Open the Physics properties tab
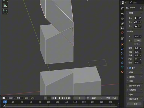Screen dimensions: 144x108 122,58
